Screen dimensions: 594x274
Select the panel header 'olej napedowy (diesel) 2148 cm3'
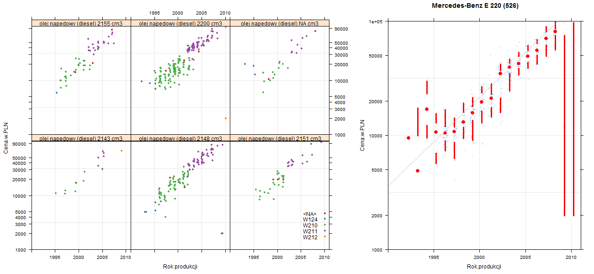[180, 138]
